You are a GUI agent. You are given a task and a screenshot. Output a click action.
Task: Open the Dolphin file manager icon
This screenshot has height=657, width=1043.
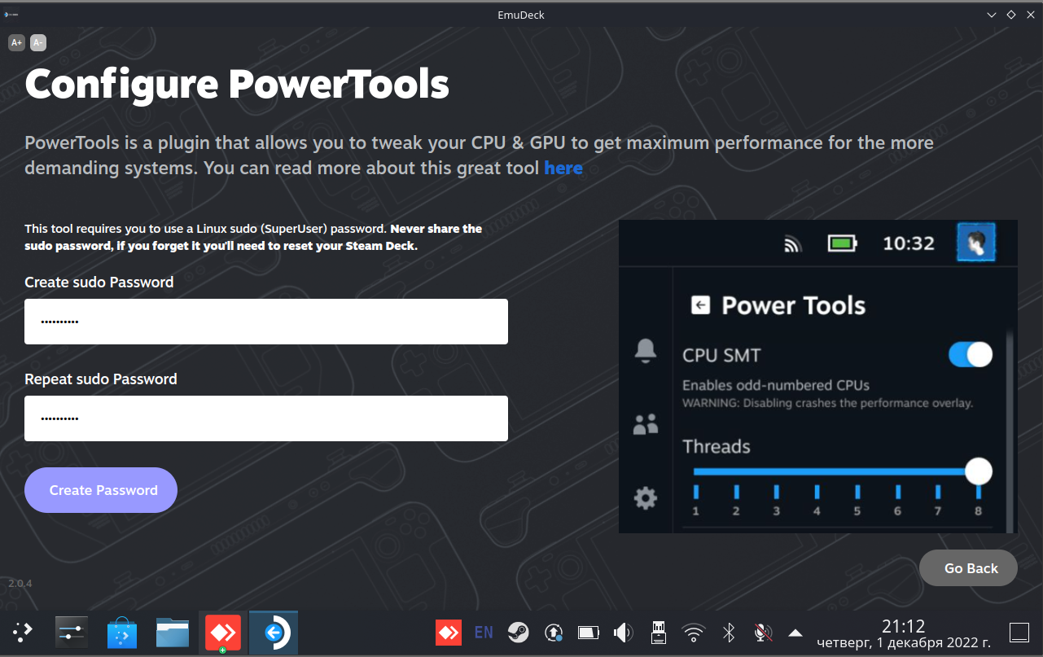[x=173, y=633]
